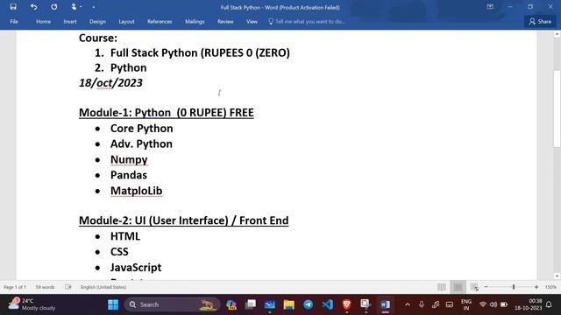Select the References tab
561x315 pixels.
point(160,21)
